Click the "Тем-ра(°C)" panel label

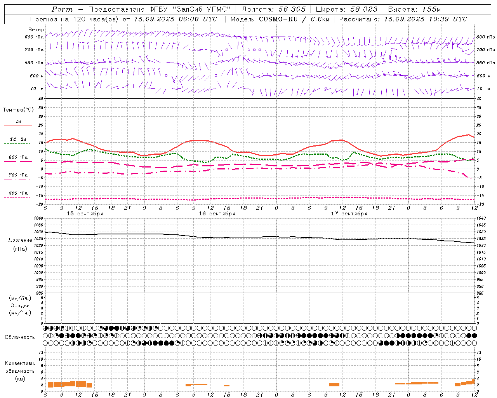click(x=18, y=110)
